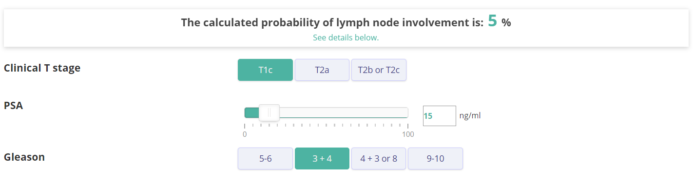This screenshot has height=186, width=693.
Task: Click the 100 label under PSA slider
Action: pos(407,134)
